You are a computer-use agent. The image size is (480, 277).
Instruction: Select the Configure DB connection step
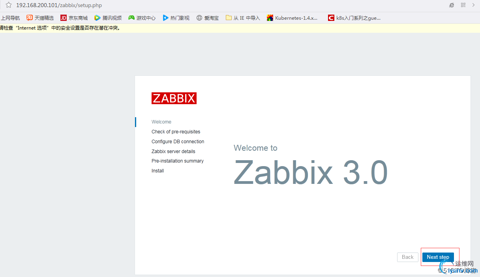tap(178, 142)
